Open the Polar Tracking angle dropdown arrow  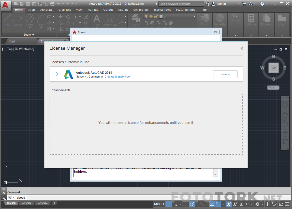pyautogui.click(x=197, y=204)
